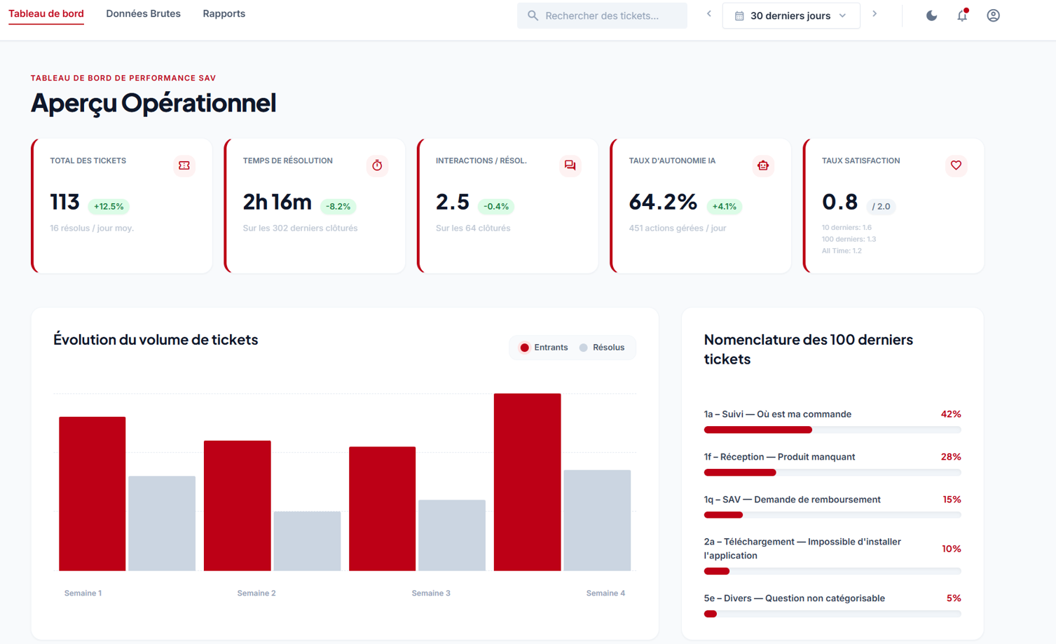Toggle the Entrants series in the chart legend

544,347
